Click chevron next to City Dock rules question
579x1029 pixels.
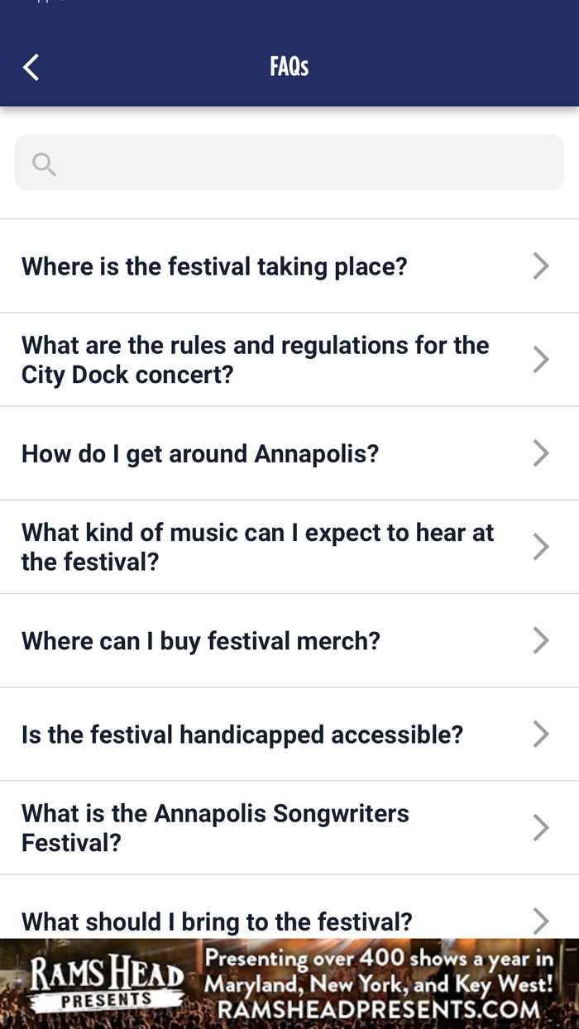click(541, 359)
